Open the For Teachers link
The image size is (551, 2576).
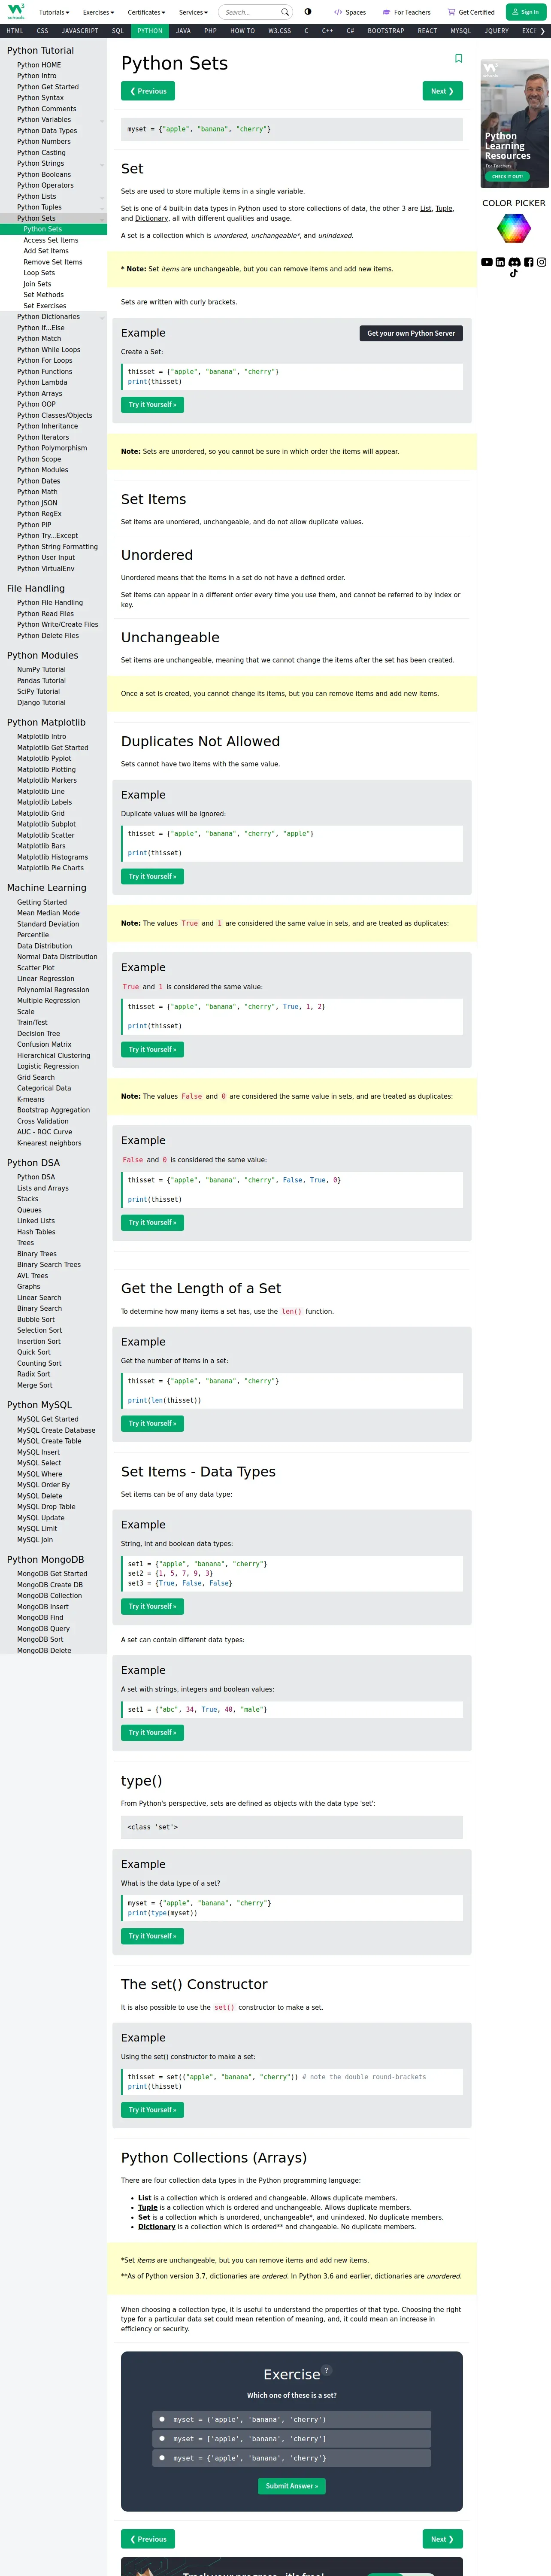(407, 12)
